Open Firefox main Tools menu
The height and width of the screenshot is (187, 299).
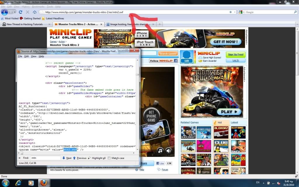pos(50,7)
